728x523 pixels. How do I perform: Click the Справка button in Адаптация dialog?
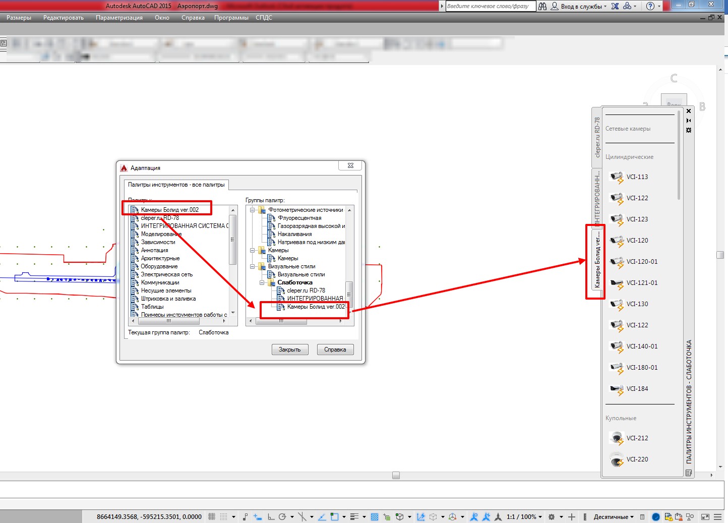click(x=335, y=350)
